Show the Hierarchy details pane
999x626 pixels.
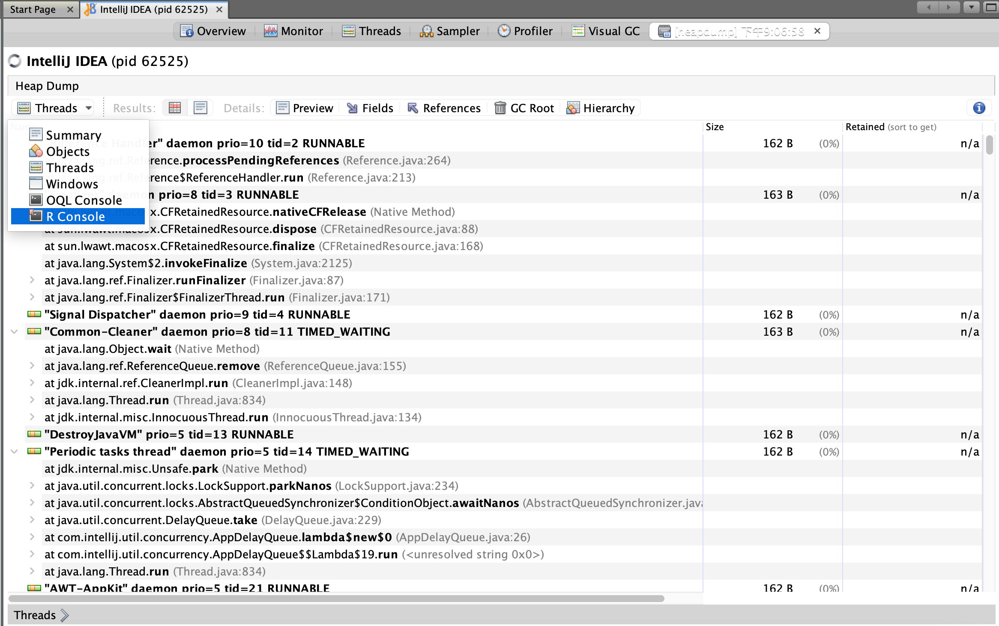click(601, 108)
